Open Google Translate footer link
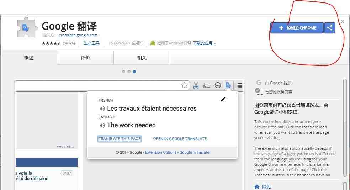 click(x=195, y=152)
